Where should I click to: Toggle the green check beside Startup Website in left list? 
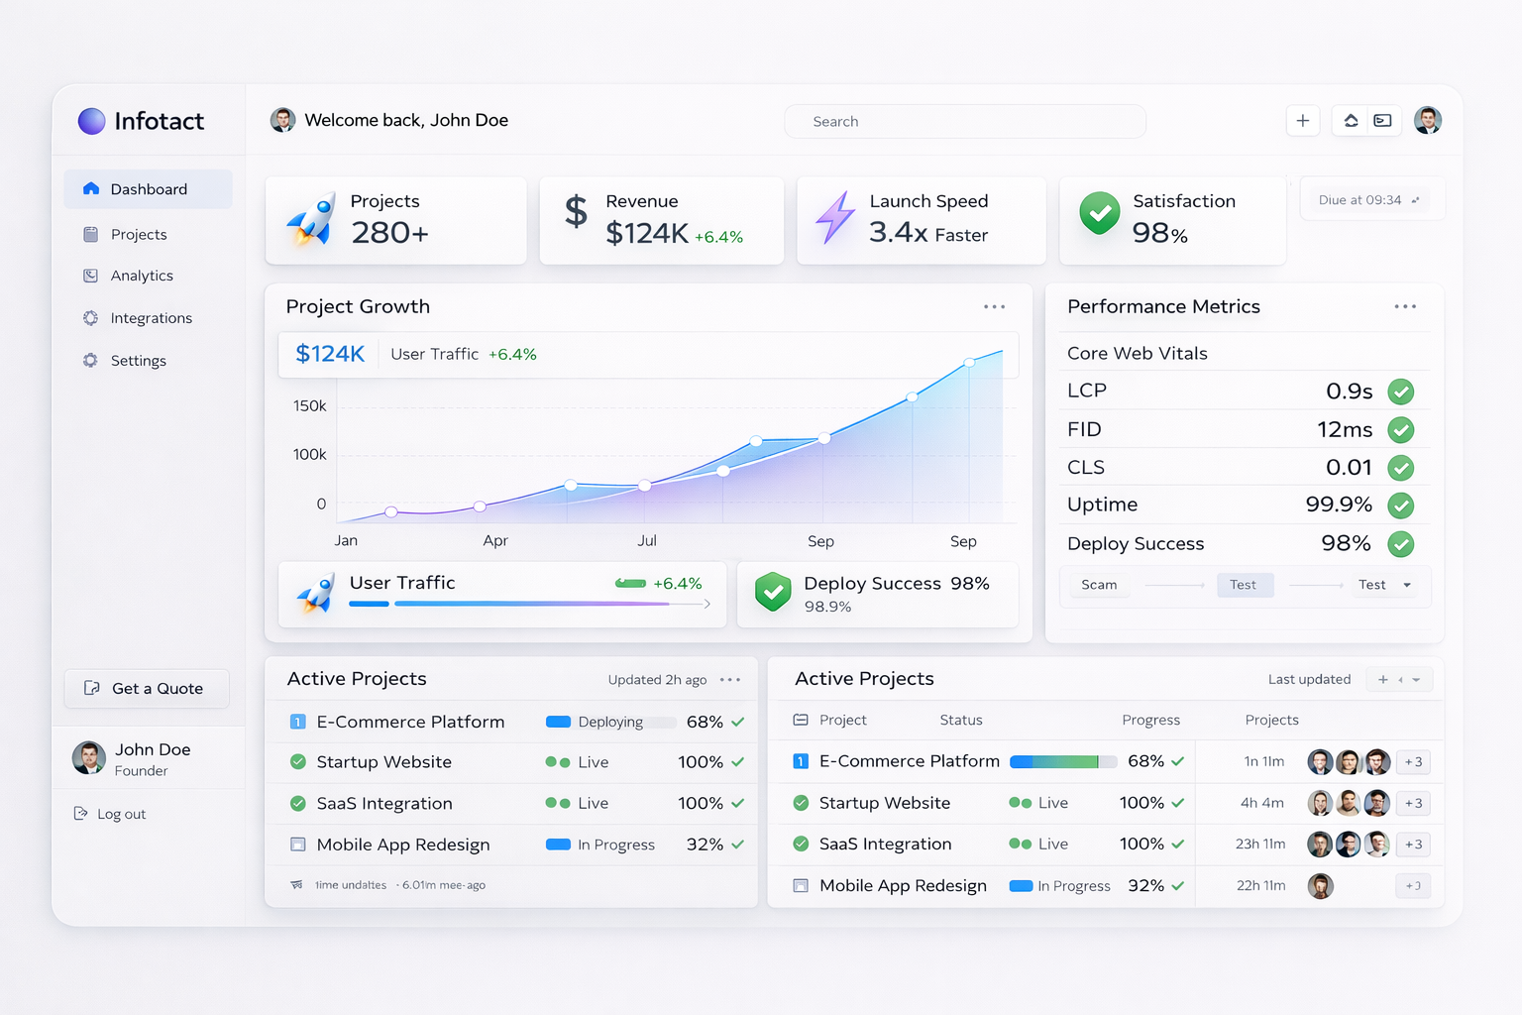[x=297, y=762]
